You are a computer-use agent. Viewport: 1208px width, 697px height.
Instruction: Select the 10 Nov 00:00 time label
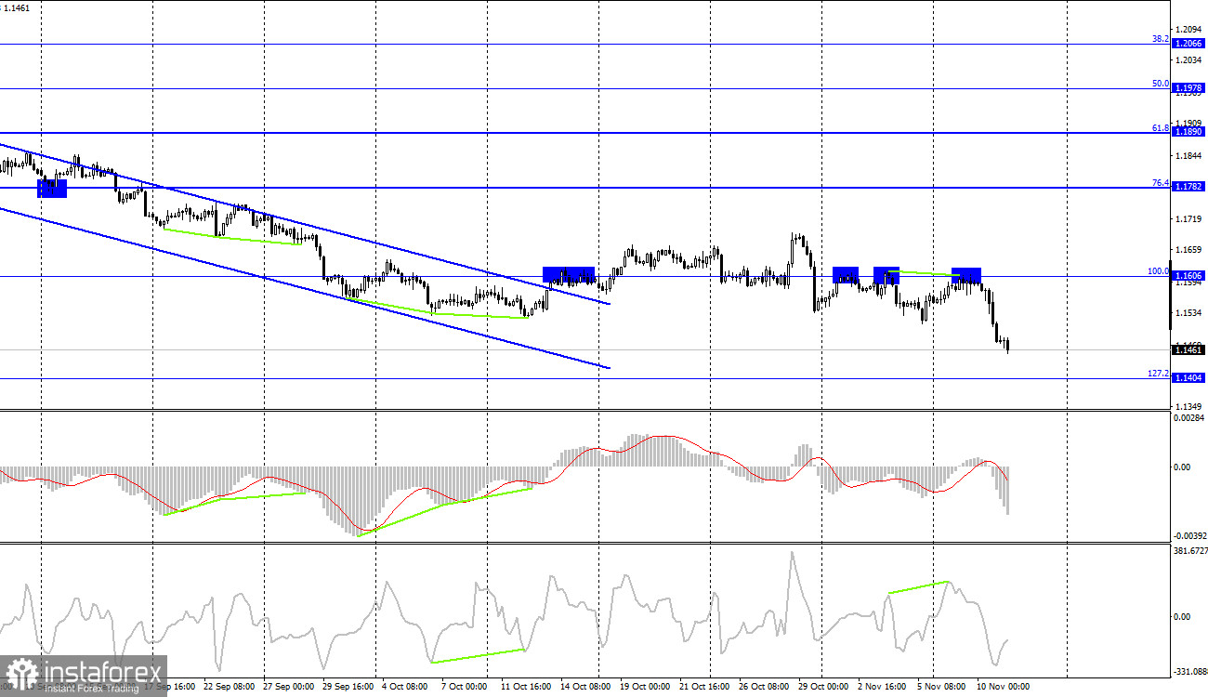[x=1003, y=687]
